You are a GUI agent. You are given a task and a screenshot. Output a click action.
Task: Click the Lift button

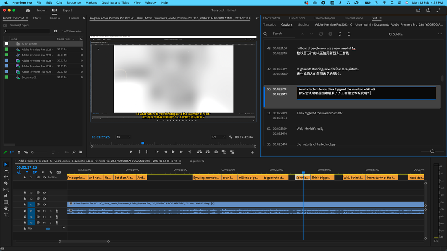click(x=200, y=152)
